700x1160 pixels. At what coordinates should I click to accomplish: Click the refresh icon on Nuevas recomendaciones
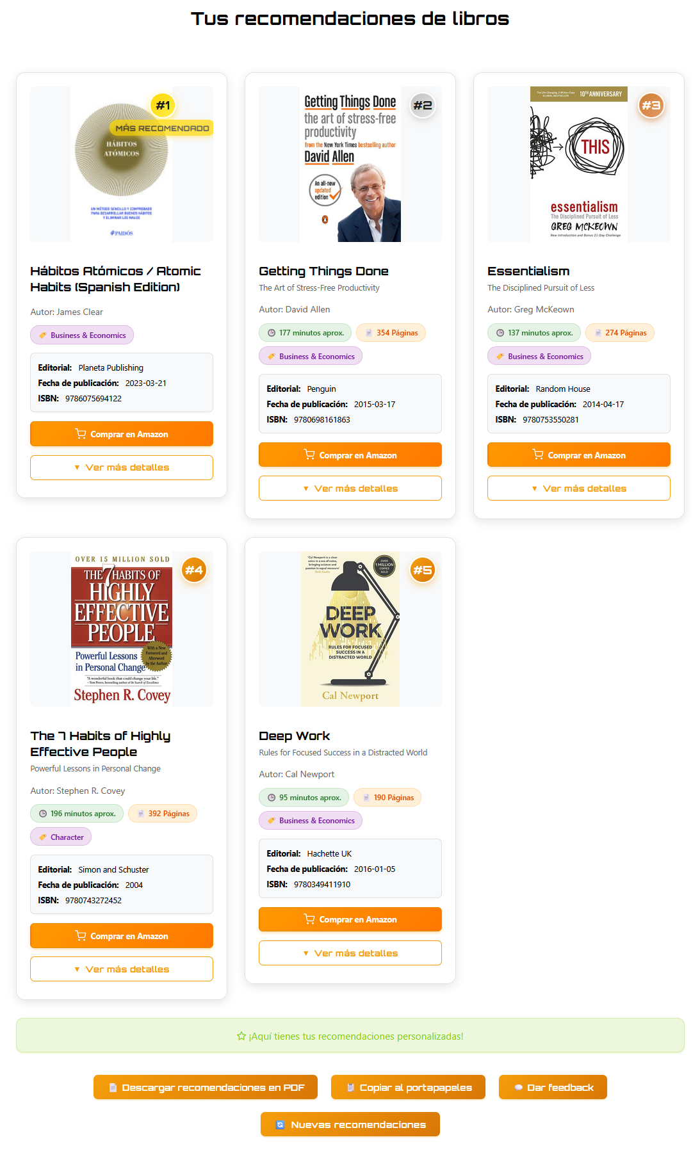tap(280, 1124)
